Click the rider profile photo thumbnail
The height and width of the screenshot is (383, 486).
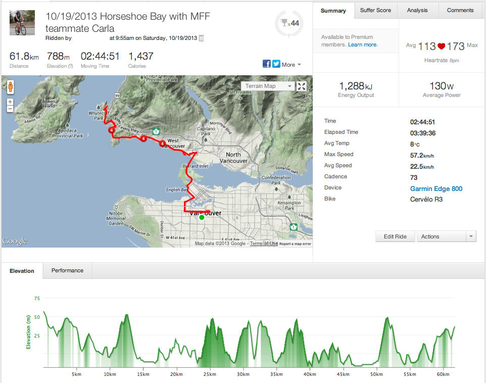click(x=22, y=23)
